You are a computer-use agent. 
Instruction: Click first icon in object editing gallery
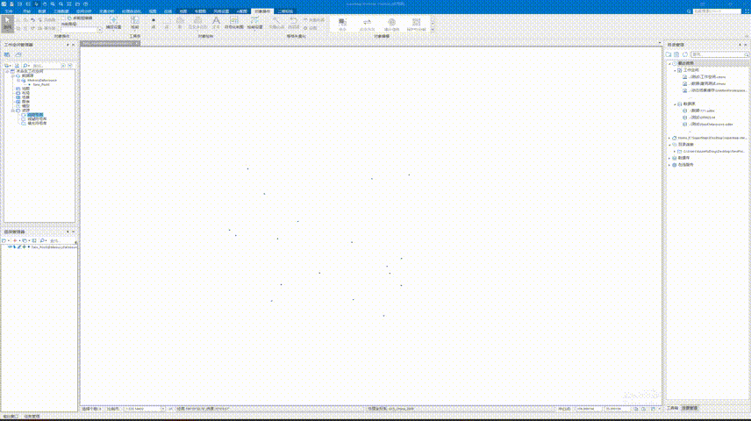pos(342,24)
